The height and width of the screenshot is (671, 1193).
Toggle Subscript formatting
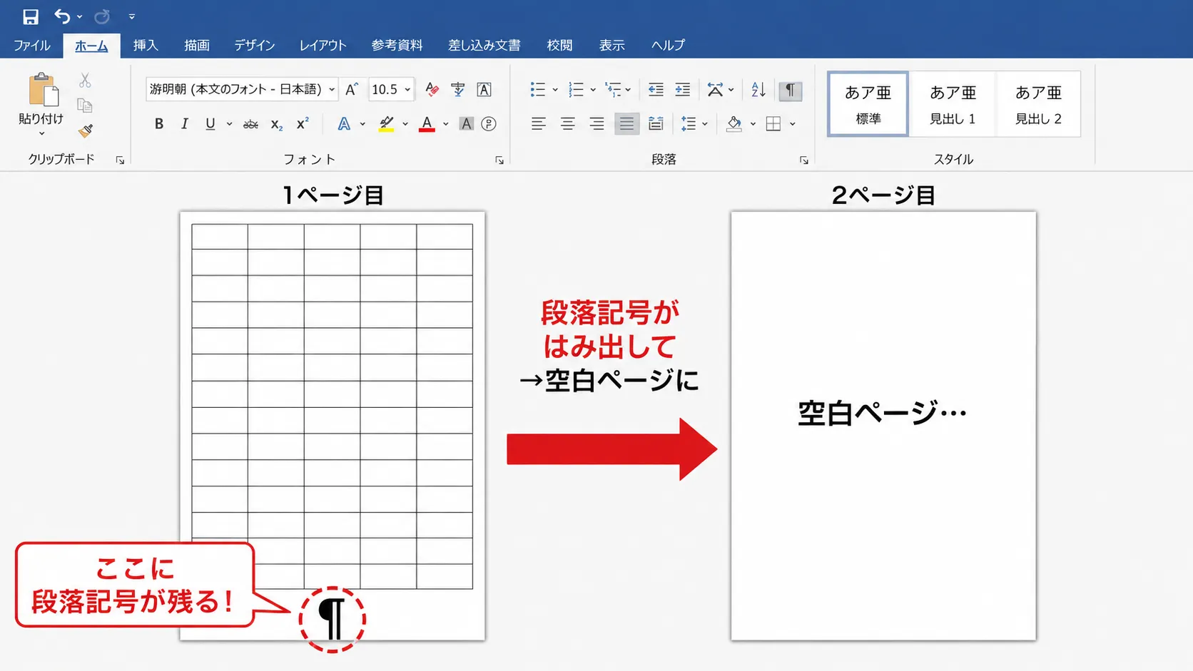click(277, 124)
